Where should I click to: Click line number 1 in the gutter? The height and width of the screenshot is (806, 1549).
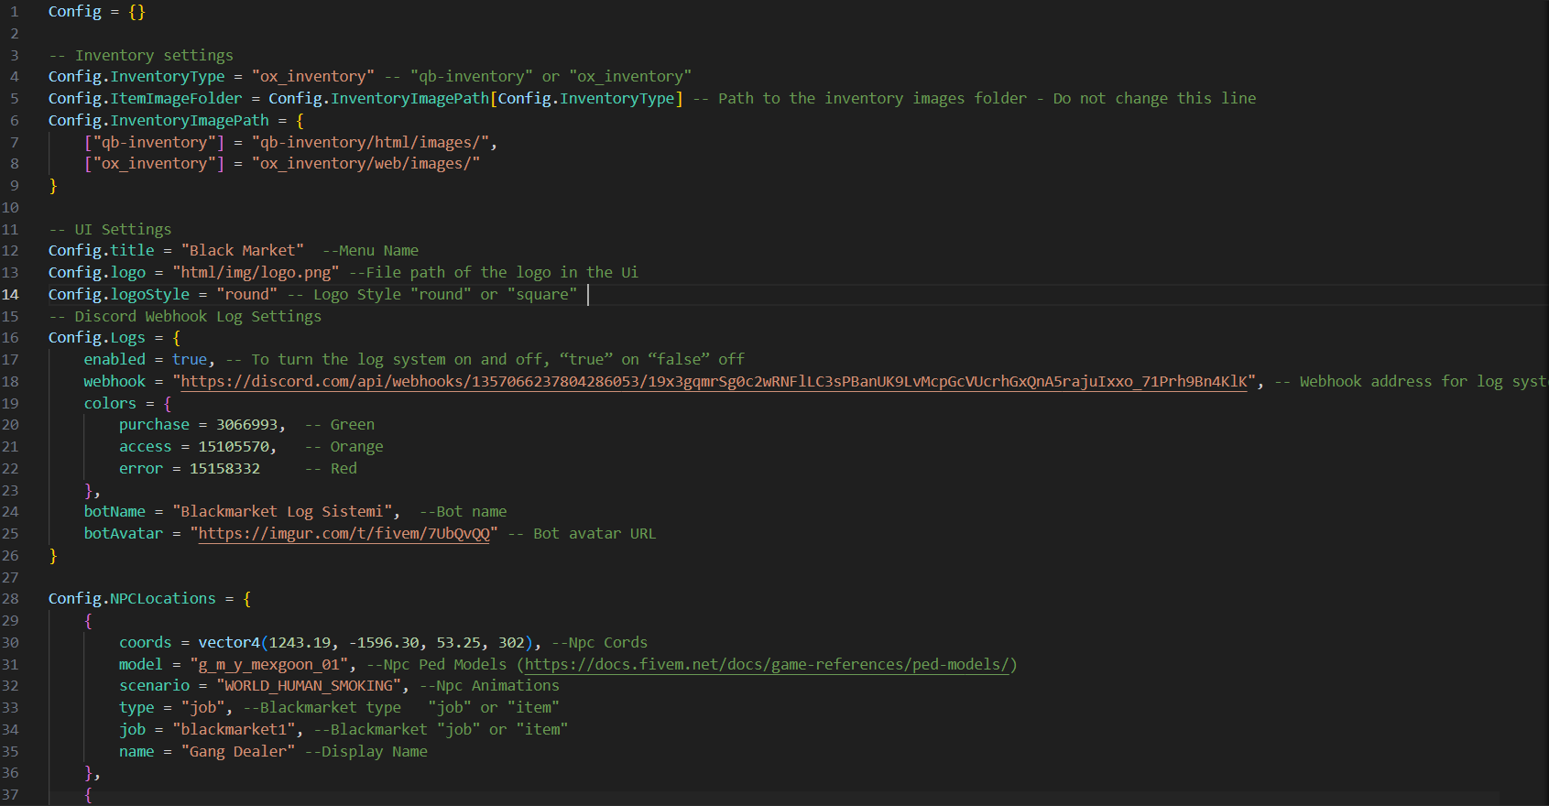tap(15, 11)
